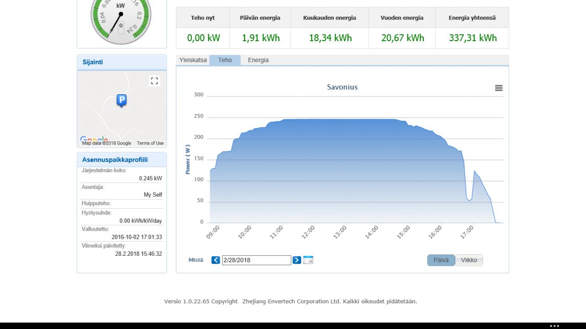This screenshot has width=586, height=329.
Task: Go to the previous date with left arrow
Action: pos(216,260)
